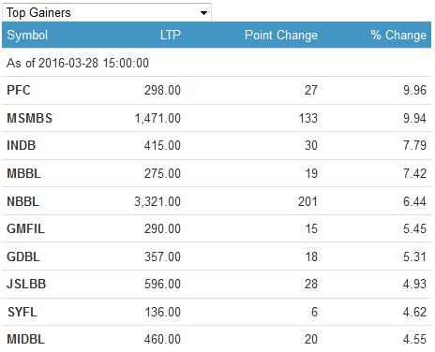Click the dropdown arrow beside Top Gainers
The width and height of the screenshot is (435, 352).
click(203, 13)
